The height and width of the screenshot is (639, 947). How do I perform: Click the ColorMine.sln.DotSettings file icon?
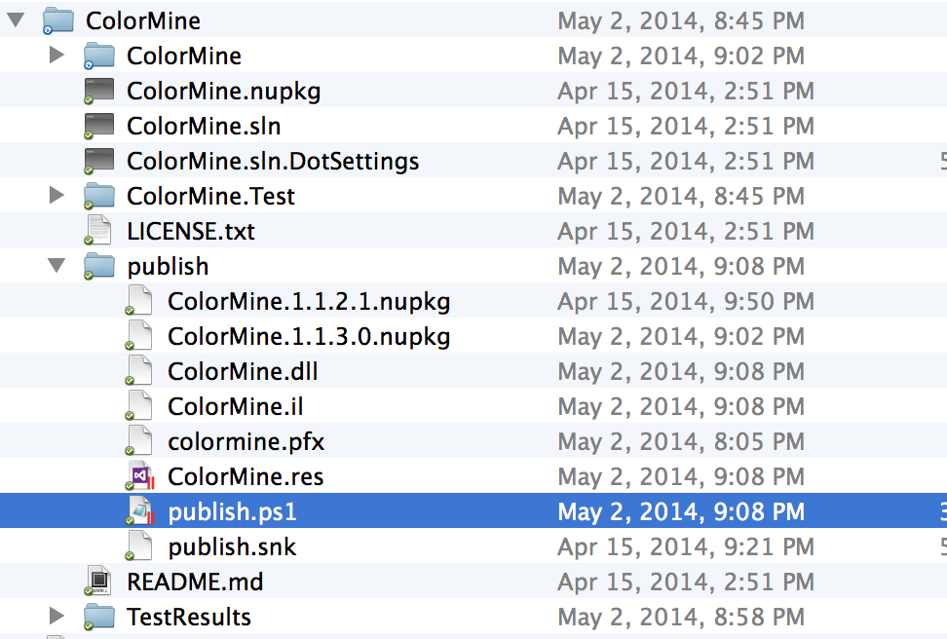click(99, 161)
